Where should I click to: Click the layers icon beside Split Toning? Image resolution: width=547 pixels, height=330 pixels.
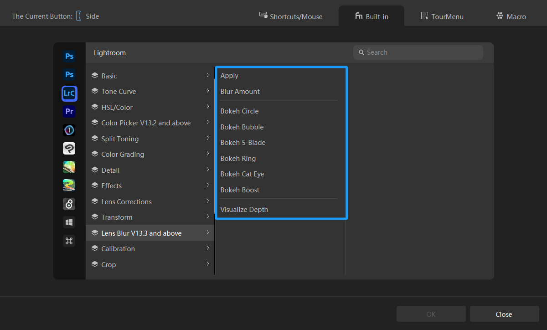(95, 139)
